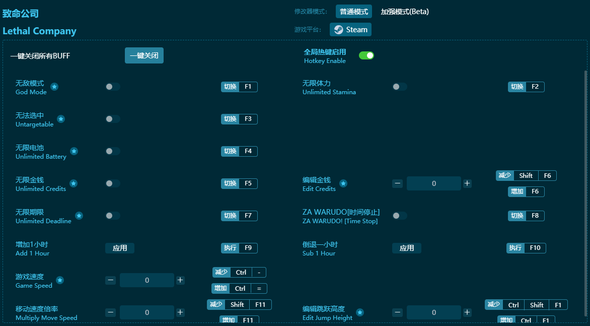This screenshot has height=326, width=590.
Task: Click the 增加 Ctrl = game speed hotkey
Action: click(239, 289)
